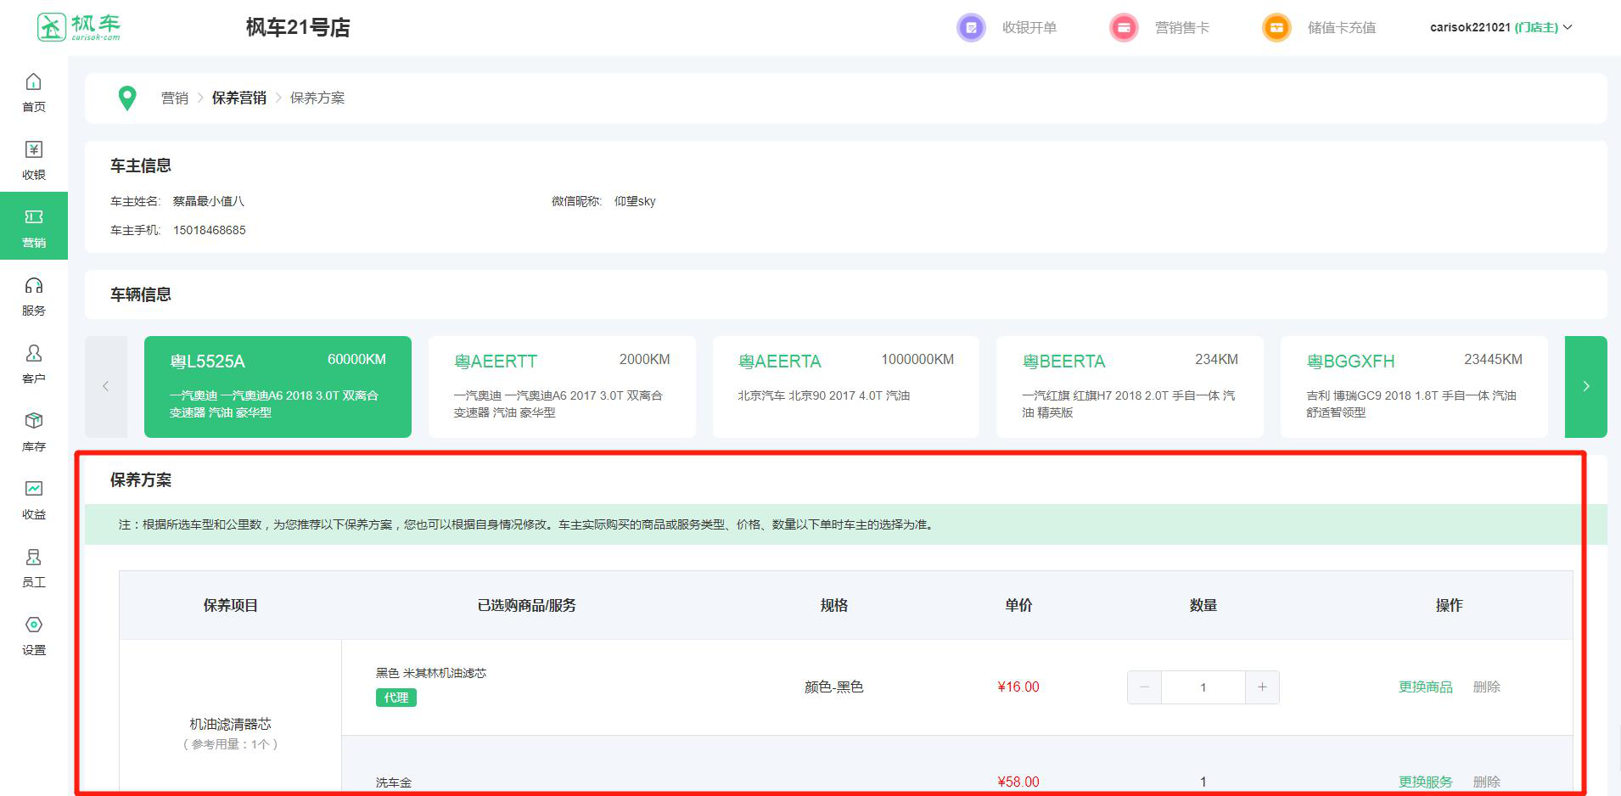Click the spec text 颜色-黑色

[834, 687]
